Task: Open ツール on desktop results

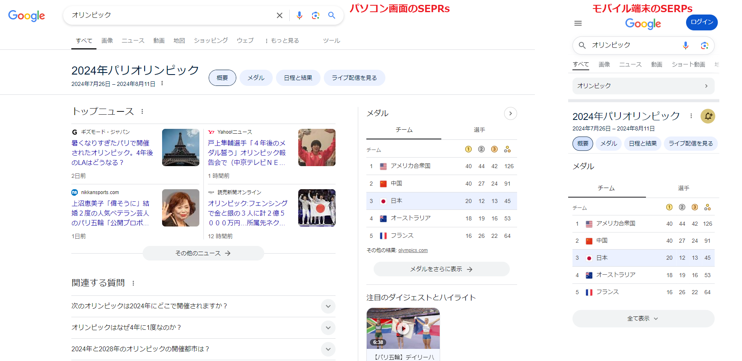Action: (331, 41)
